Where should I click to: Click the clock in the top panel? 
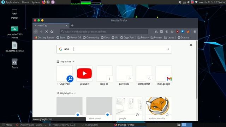pyautogui.click(x=212, y=2)
